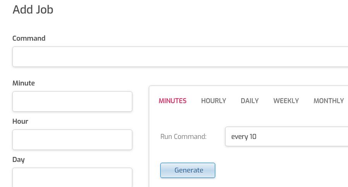The width and height of the screenshot is (348, 187).
Task: Select the DAILY schedule tab
Action: click(x=249, y=101)
